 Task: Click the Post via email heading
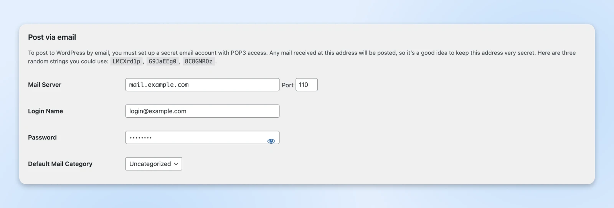pyautogui.click(x=52, y=37)
